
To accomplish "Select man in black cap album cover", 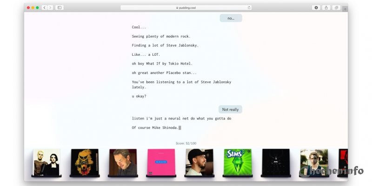I will (199, 162).
